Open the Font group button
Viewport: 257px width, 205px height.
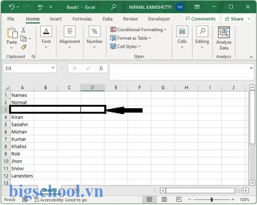tap(46, 38)
